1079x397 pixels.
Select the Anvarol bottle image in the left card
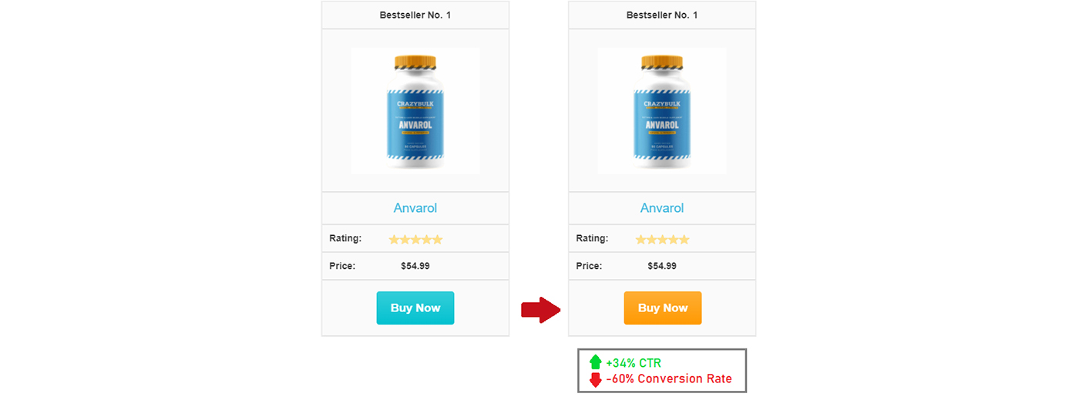click(x=415, y=111)
